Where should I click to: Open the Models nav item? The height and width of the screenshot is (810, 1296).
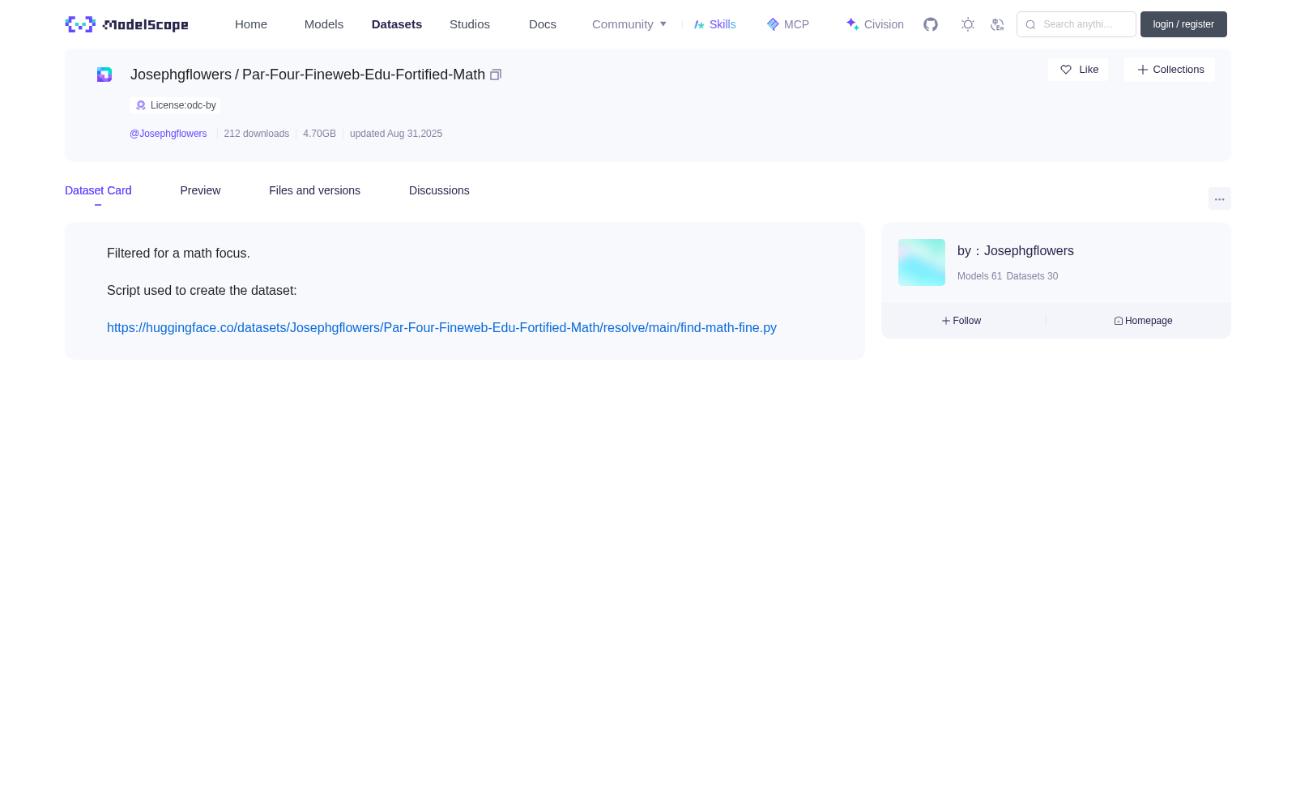[x=324, y=24]
